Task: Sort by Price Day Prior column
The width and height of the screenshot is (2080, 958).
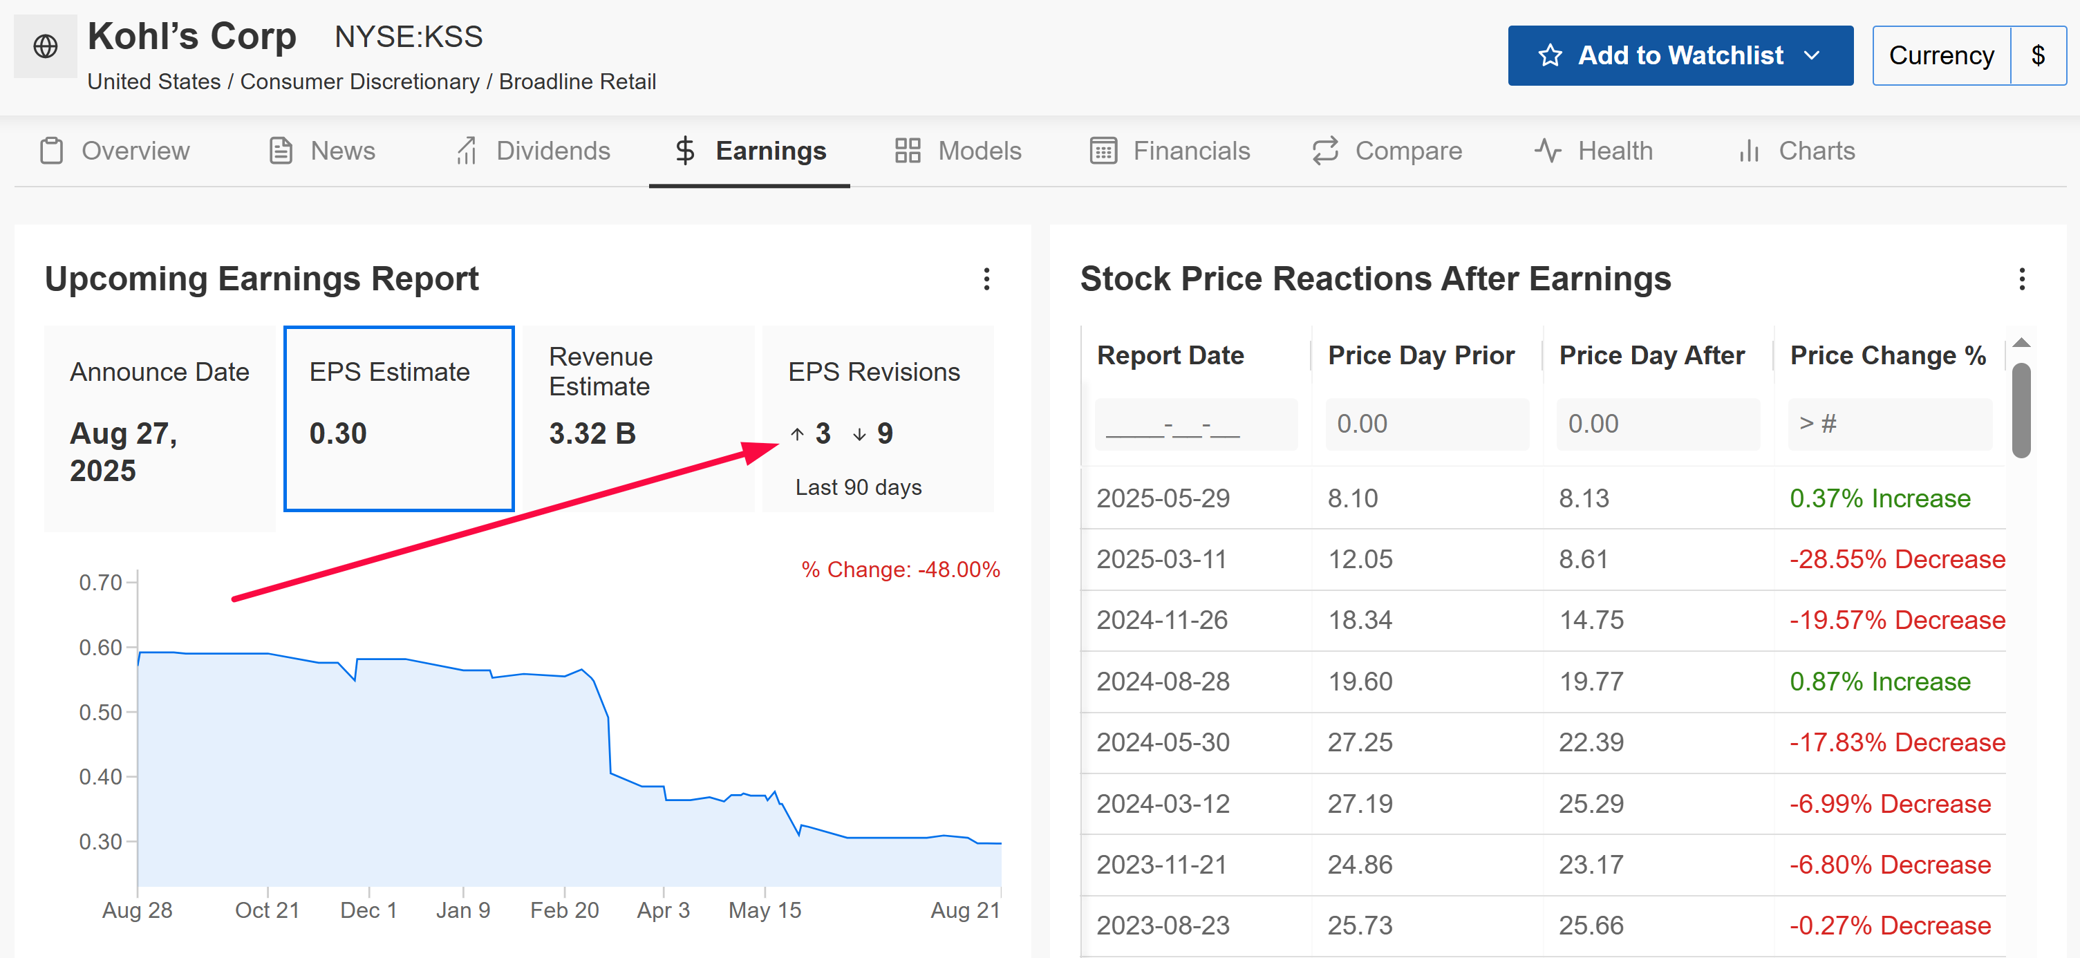Action: click(x=1421, y=355)
